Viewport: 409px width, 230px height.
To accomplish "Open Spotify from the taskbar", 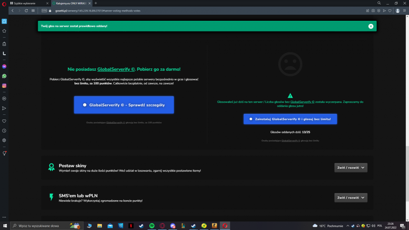I will [x=152, y=226].
